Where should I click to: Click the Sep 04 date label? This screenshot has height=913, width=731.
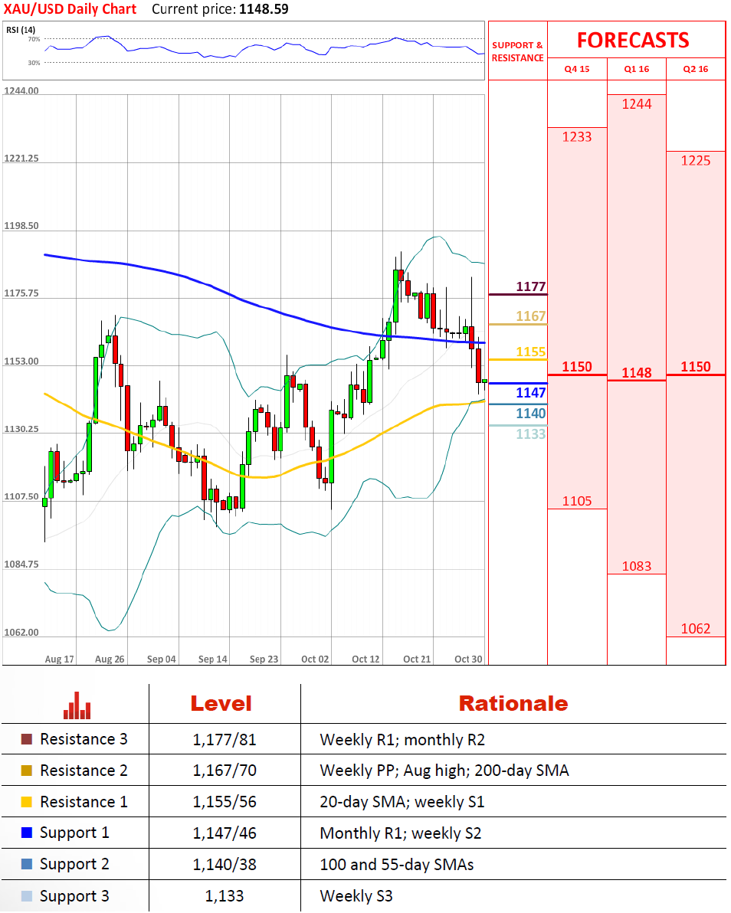click(x=162, y=659)
